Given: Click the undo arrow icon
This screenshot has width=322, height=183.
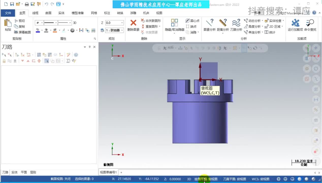Looking at the screenshot, I should 46,4.
